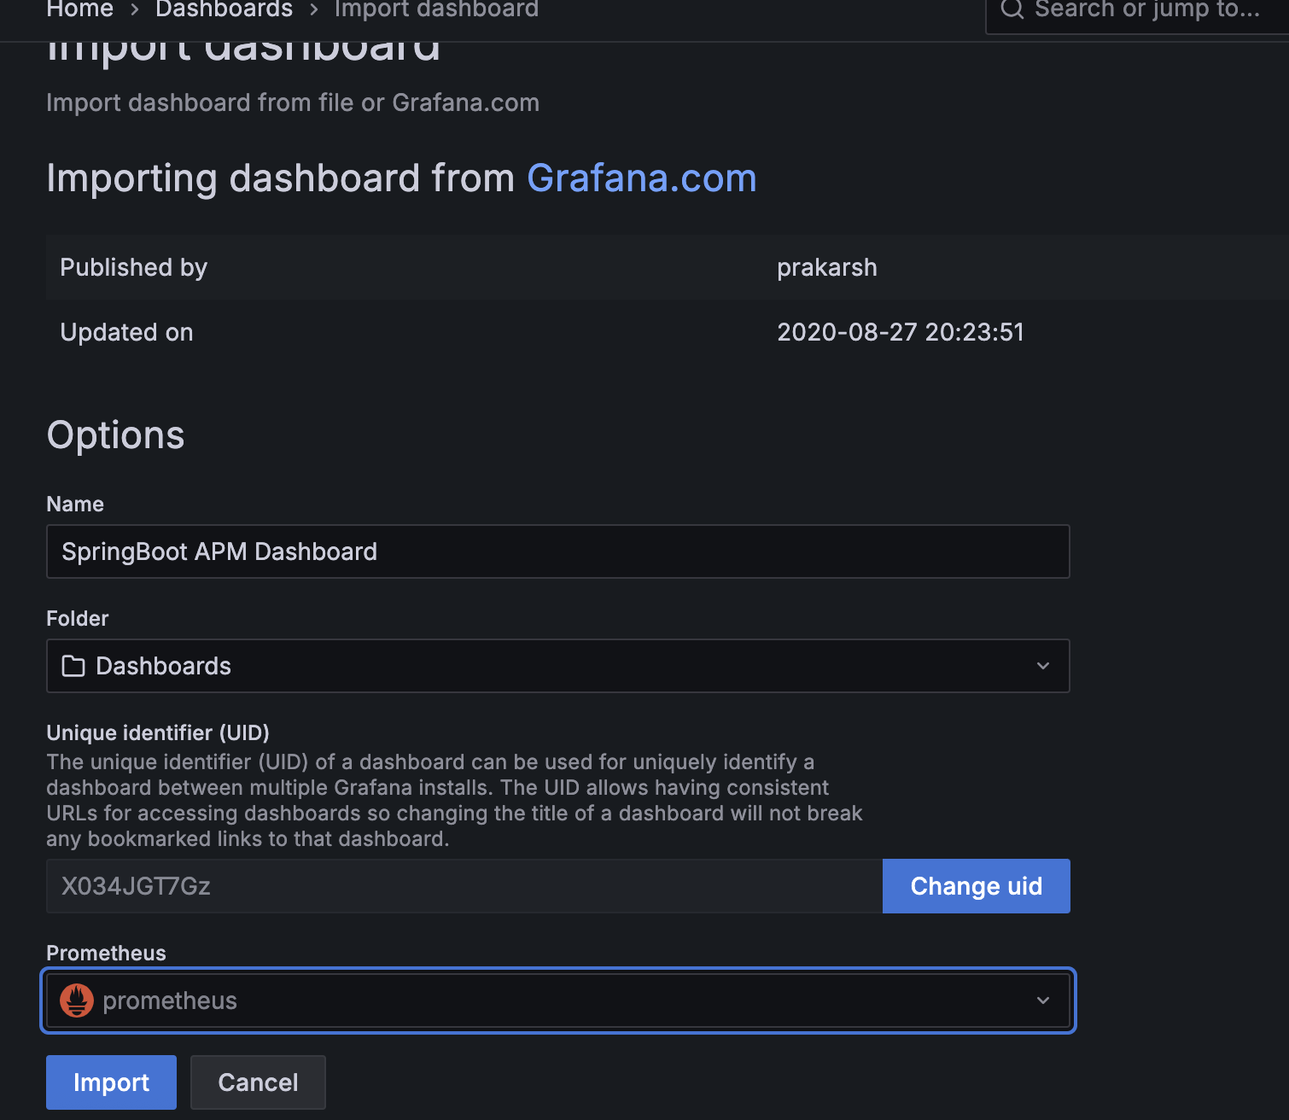The width and height of the screenshot is (1289, 1120).
Task: Click the Change uid button
Action: [976, 886]
